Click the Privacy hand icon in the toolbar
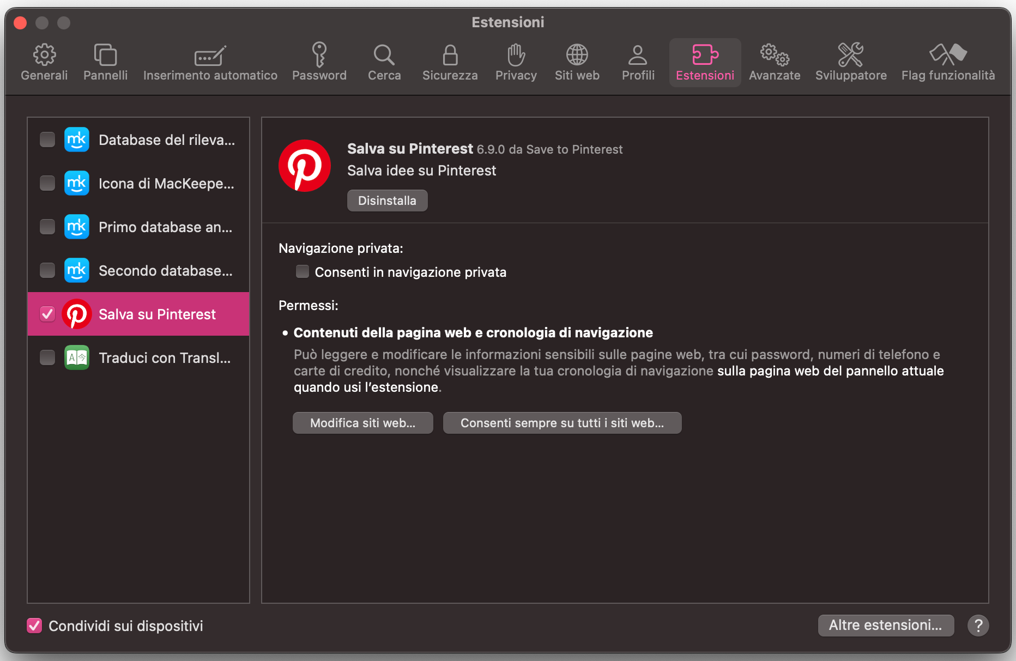The image size is (1016, 661). [x=515, y=54]
